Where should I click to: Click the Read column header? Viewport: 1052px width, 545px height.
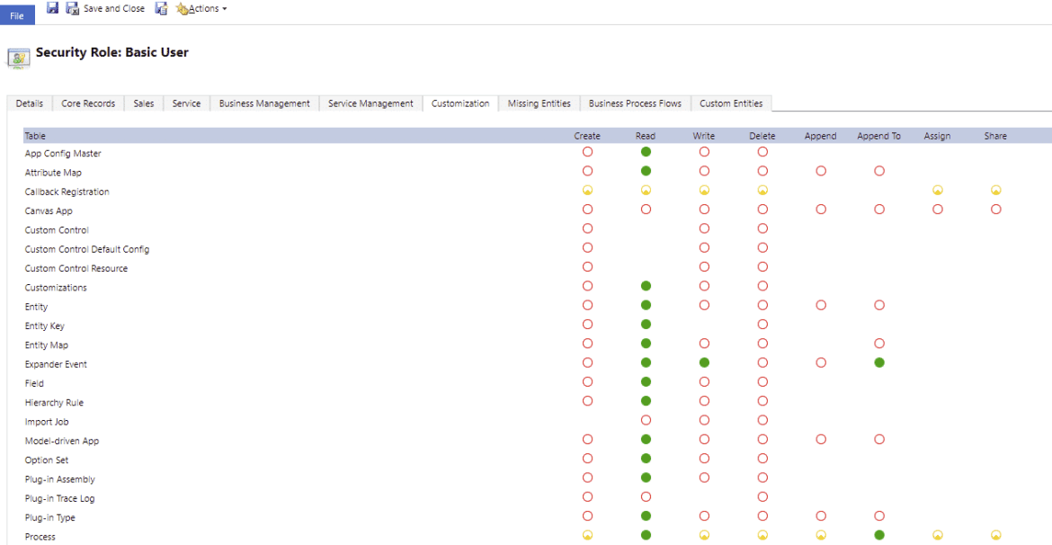click(x=646, y=137)
